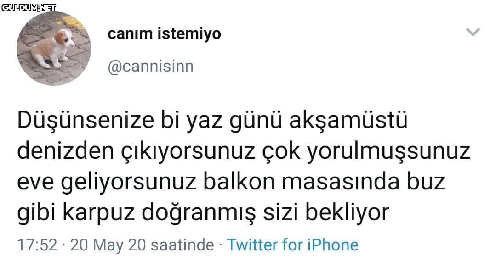Click the word saatinde in the timestamp line

tap(182, 245)
